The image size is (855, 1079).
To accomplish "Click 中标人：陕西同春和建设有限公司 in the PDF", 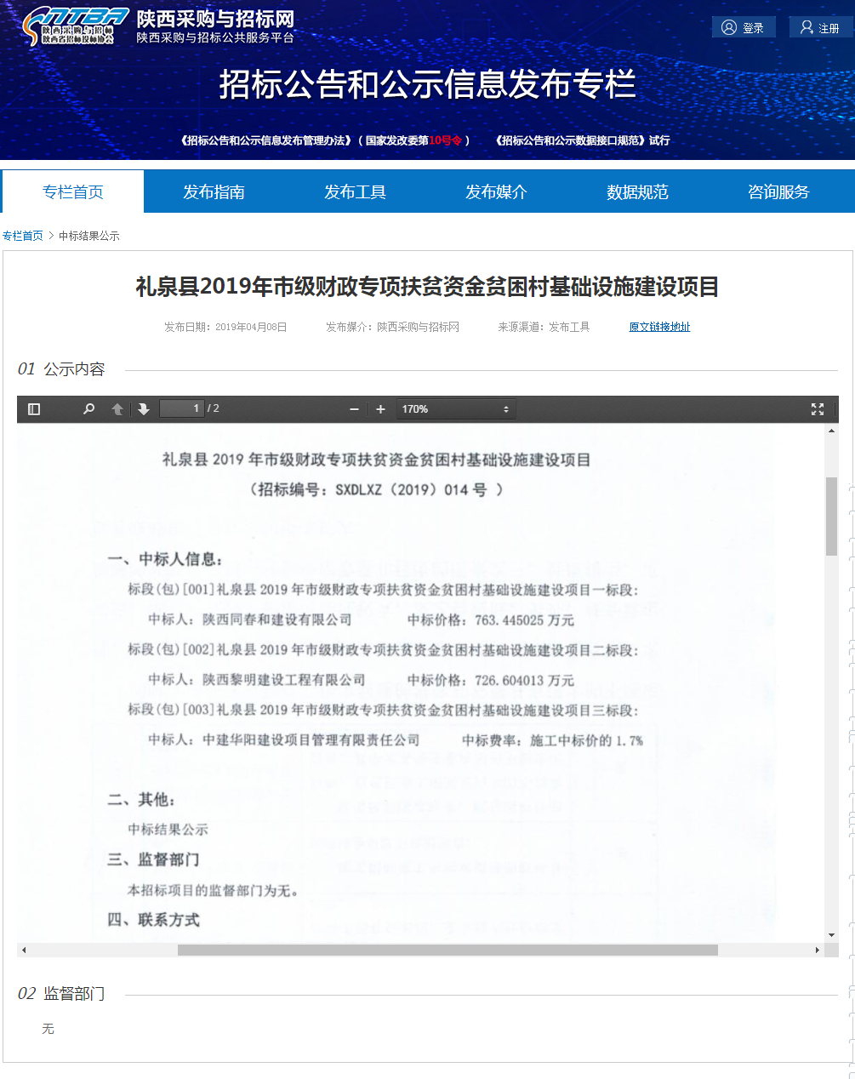I will (250, 619).
